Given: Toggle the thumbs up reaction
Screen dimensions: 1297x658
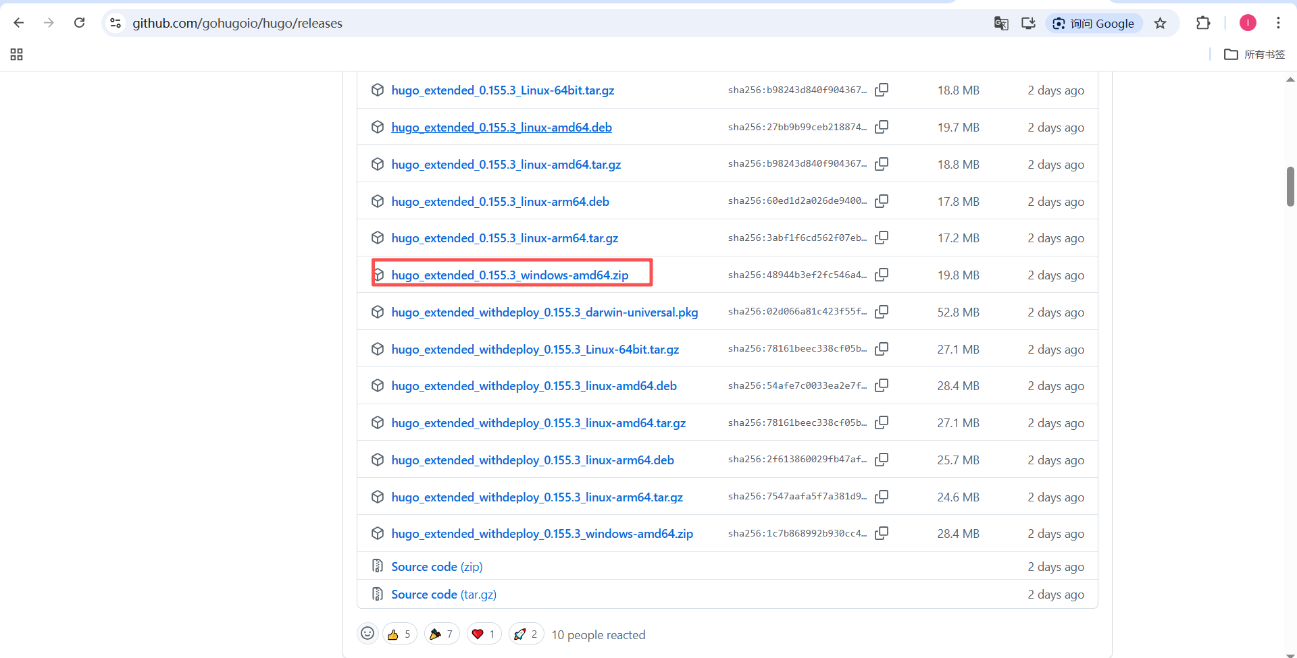Looking at the screenshot, I should click(400, 634).
